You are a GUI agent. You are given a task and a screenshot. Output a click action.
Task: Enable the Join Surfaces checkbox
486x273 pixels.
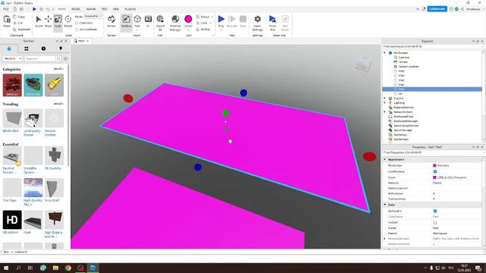click(x=77, y=30)
